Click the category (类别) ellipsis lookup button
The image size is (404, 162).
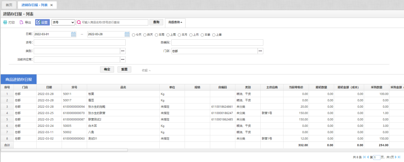(122, 51)
